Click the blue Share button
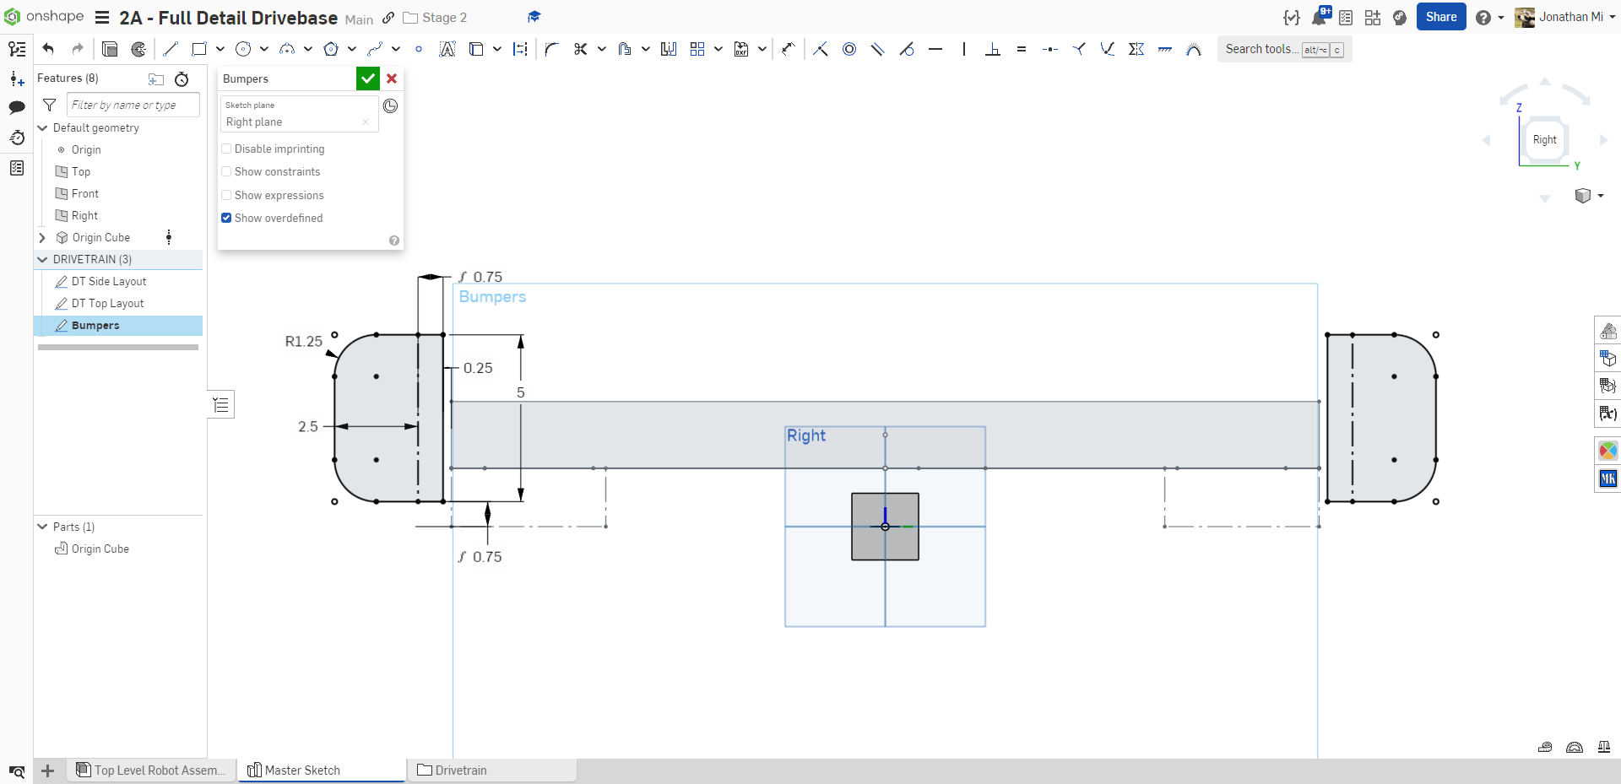 pyautogui.click(x=1440, y=17)
